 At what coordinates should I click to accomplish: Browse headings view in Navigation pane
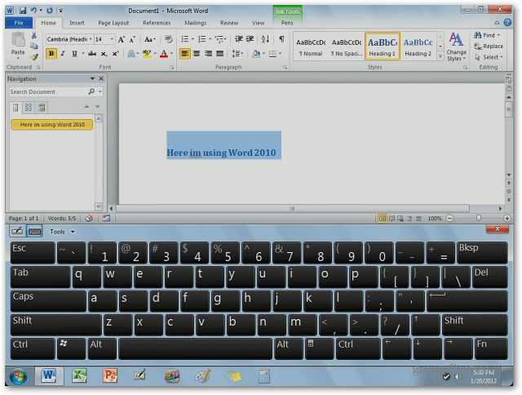15,107
